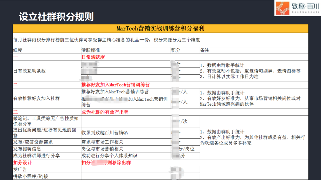This screenshot has height=180, width=321.
Task: Click the 发布/应答资源需求 row label
Action: [33, 142]
